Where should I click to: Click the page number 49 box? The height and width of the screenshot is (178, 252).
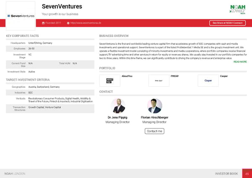[x=247, y=173]
